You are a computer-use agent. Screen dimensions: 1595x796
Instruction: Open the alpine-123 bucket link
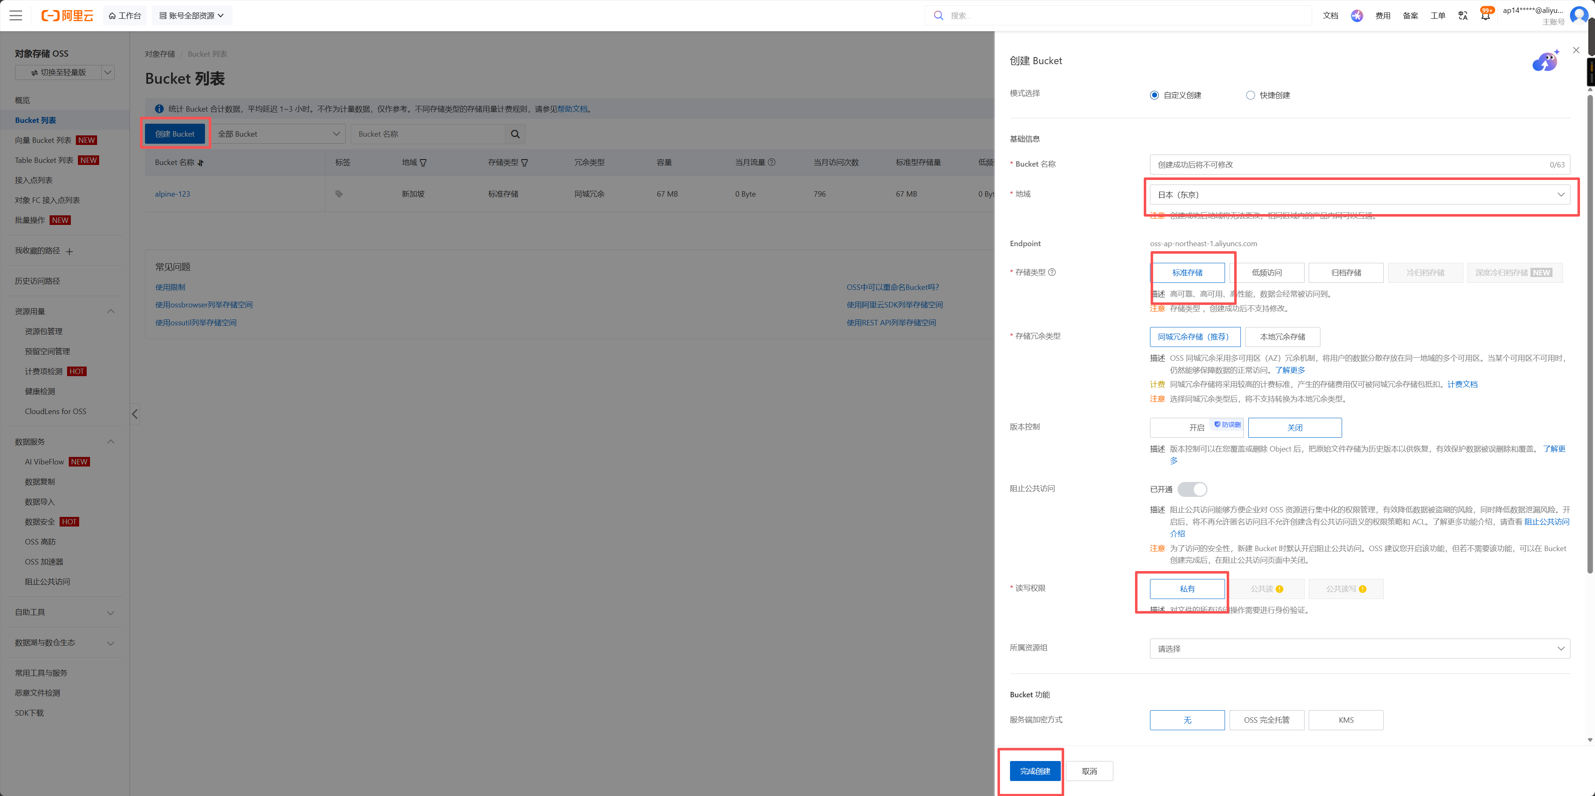point(172,194)
